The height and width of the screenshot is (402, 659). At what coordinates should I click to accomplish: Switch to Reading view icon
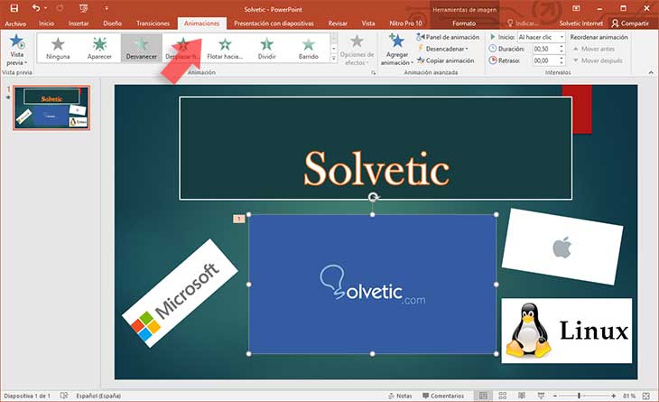click(x=522, y=396)
